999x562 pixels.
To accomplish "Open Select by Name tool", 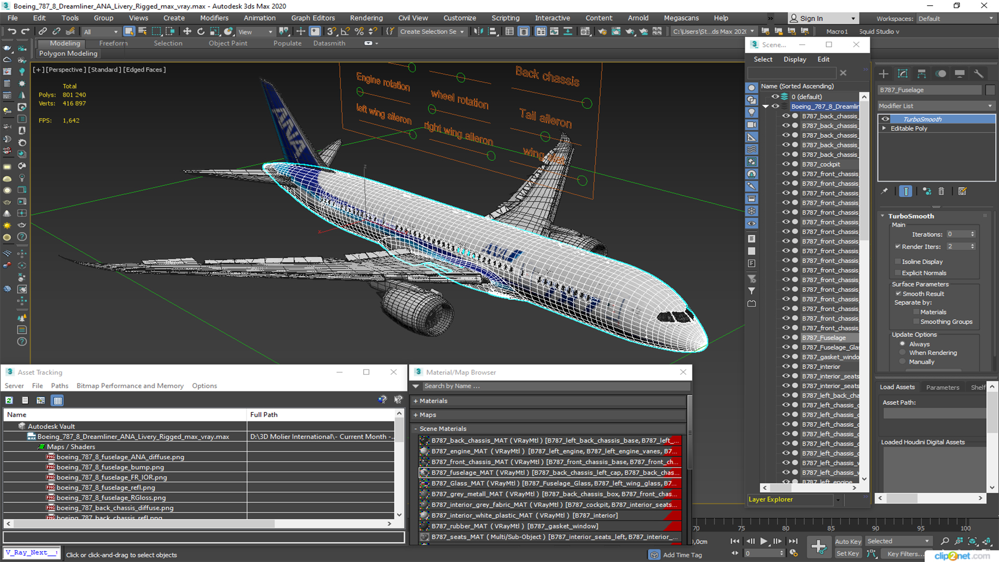I will 143,32.
